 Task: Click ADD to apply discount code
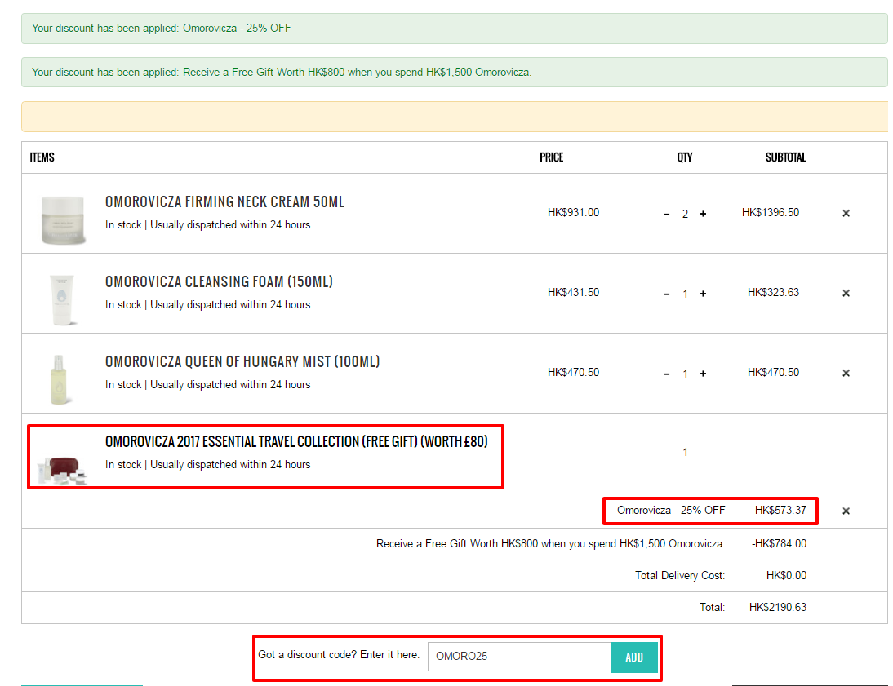pos(634,657)
